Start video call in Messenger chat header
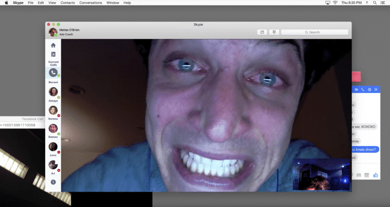The width and height of the screenshot is (390, 207). coord(356,89)
